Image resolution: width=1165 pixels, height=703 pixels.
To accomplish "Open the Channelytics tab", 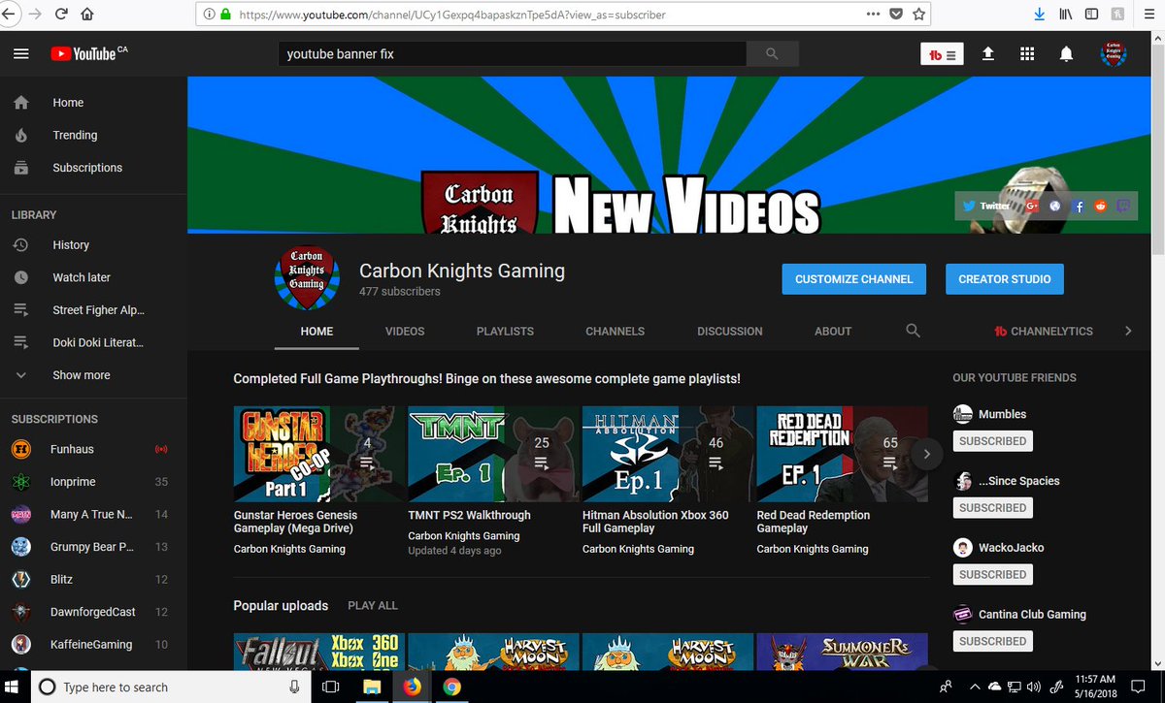I will 1044,331.
